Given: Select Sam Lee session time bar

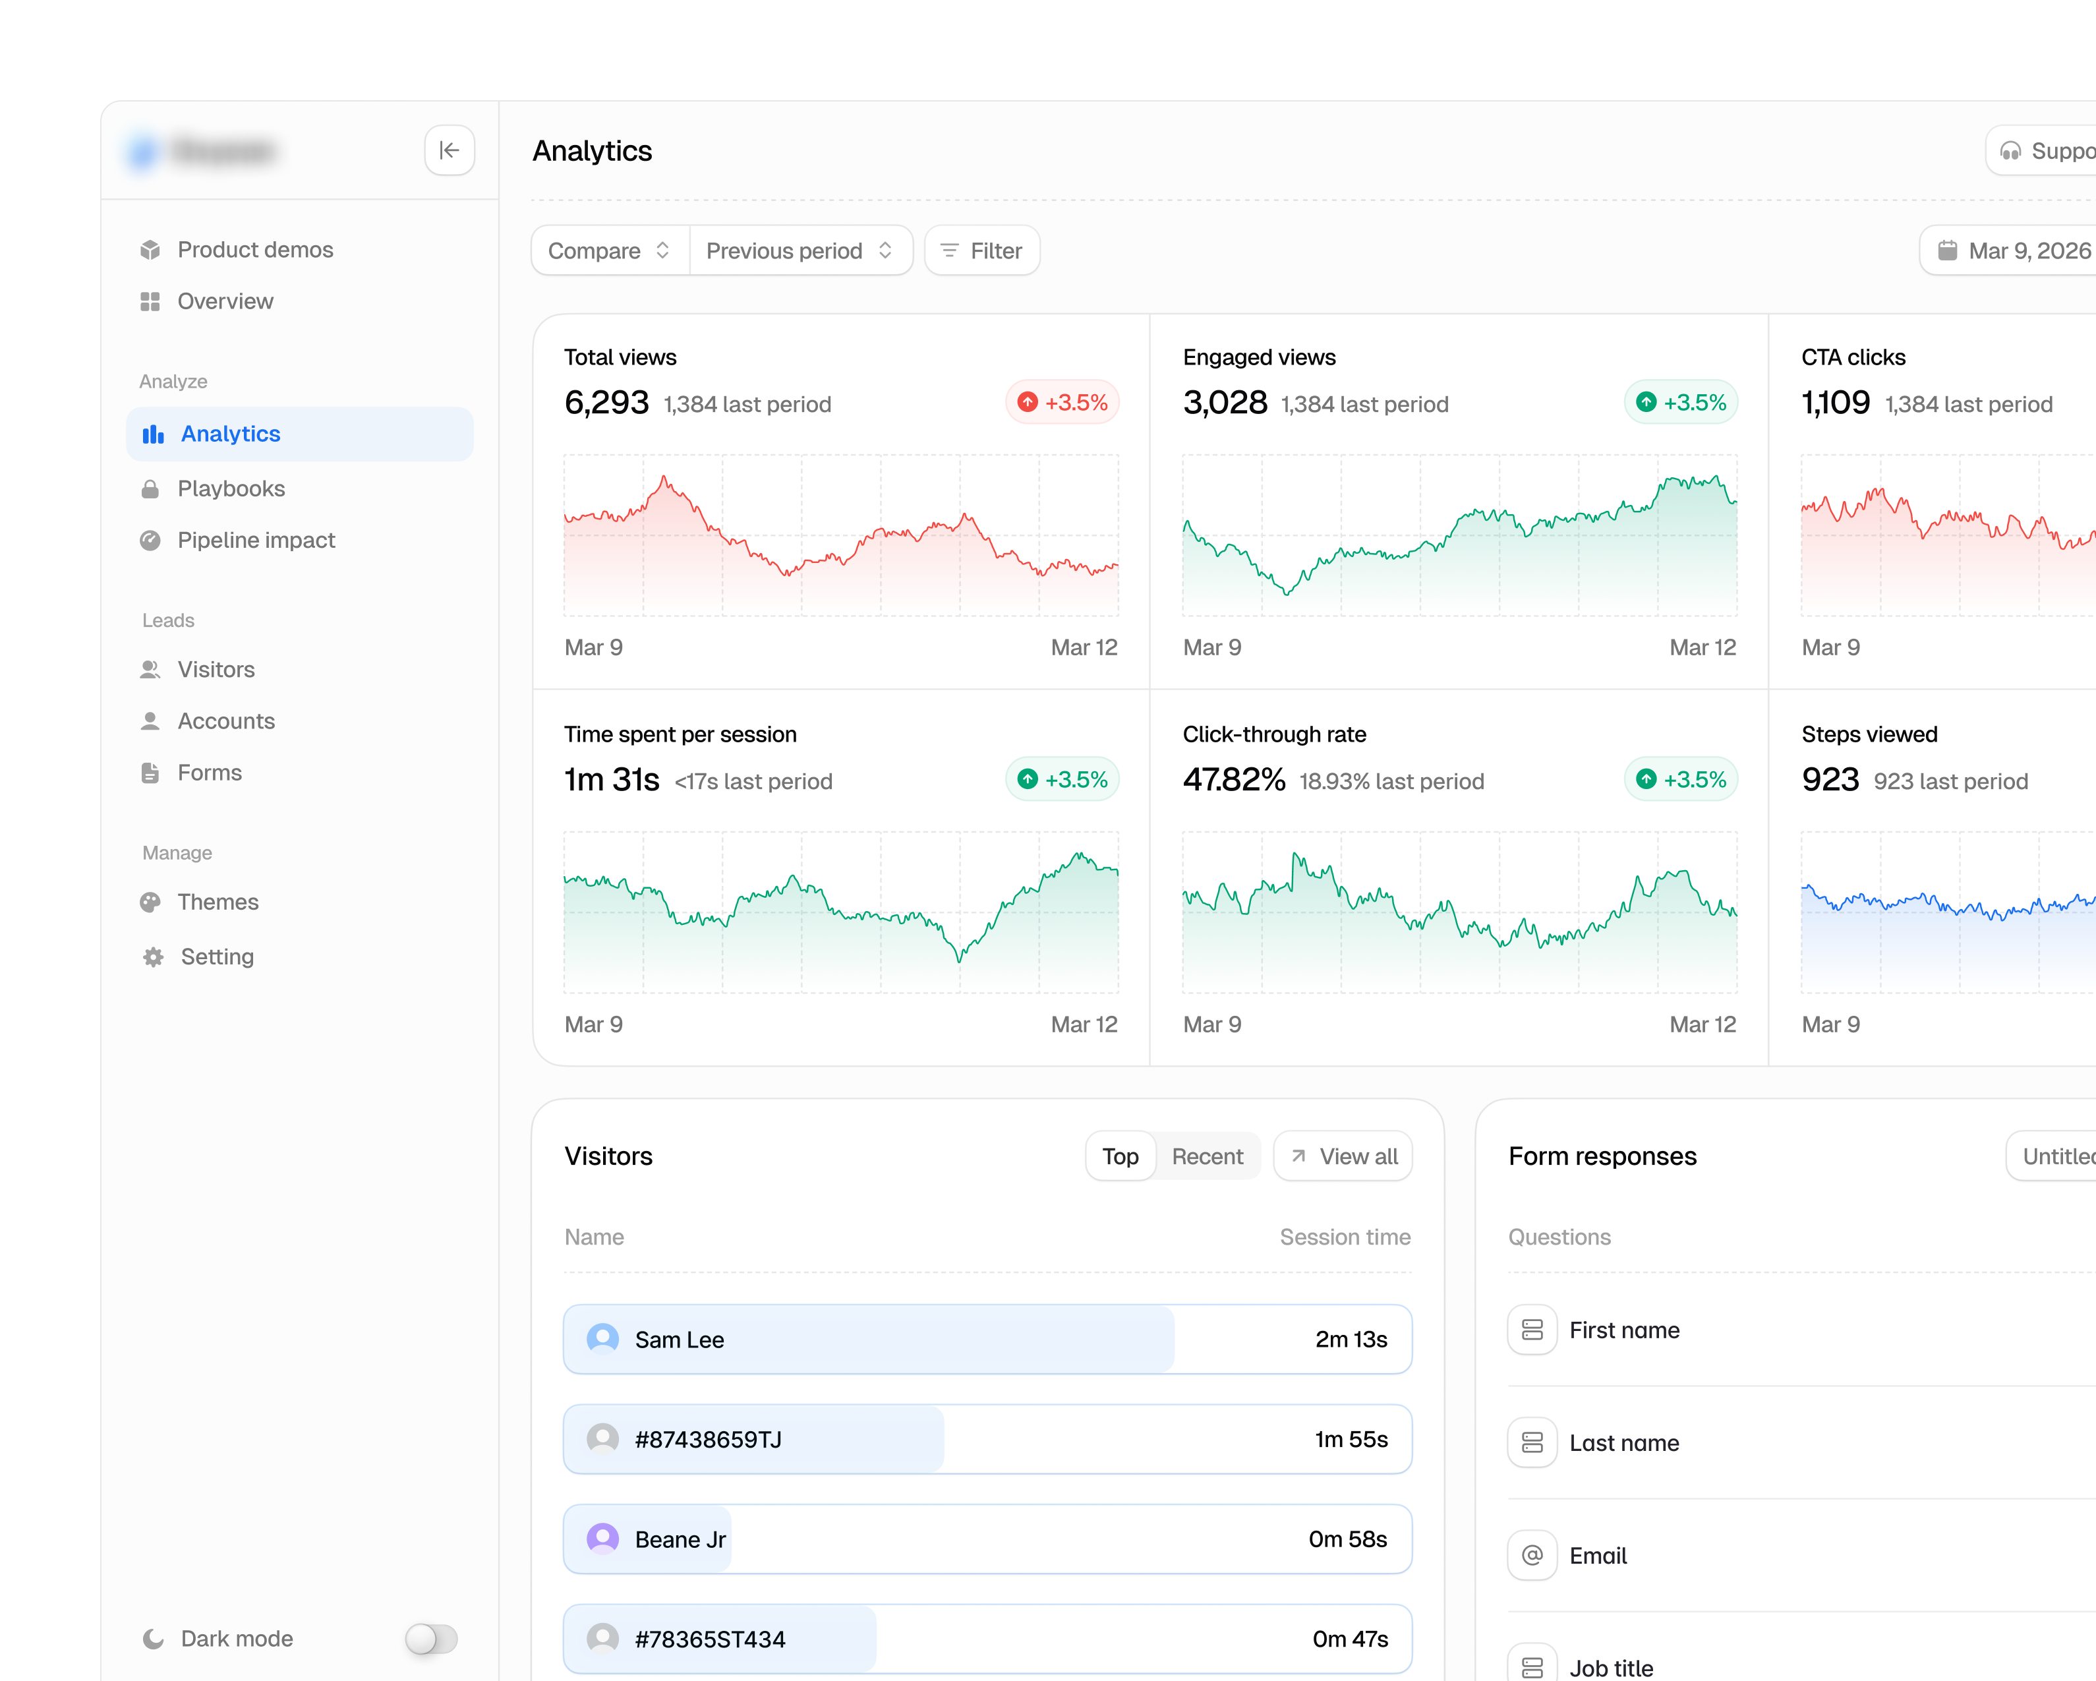Looking at the screenshot, I should click(988, 1340).
